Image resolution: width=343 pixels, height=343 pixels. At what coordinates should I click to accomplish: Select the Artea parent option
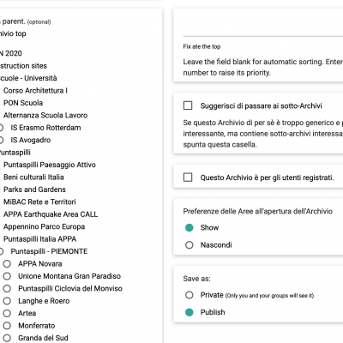coord(7,313)
